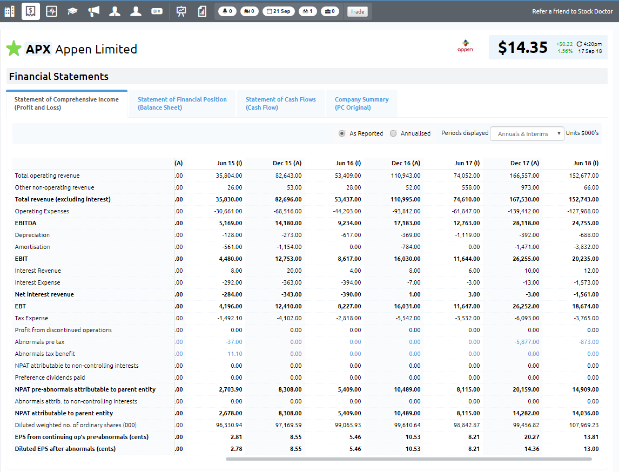The height and width of the screenshot is (472, 619).
Task: Click Jun 18 Interest Expense value -1,573.00
Action: 586,282
